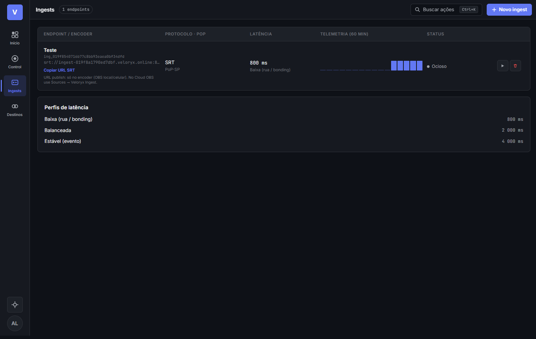Viewport: 536px width, 339px height.
Task: Go to the Control sidebar section
Action: click(x=15, y=62)
